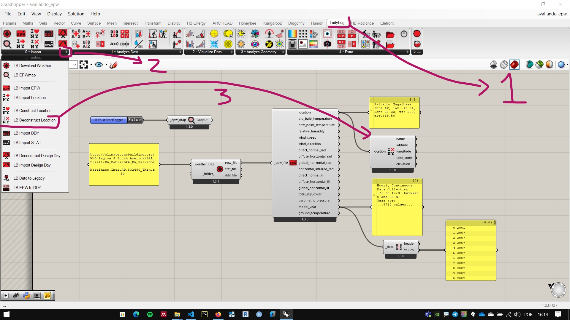This screenshot has width=570, height=320.
Task: Click the LB Deconstruct Data ribbon icon
Action: click(86, 44)
